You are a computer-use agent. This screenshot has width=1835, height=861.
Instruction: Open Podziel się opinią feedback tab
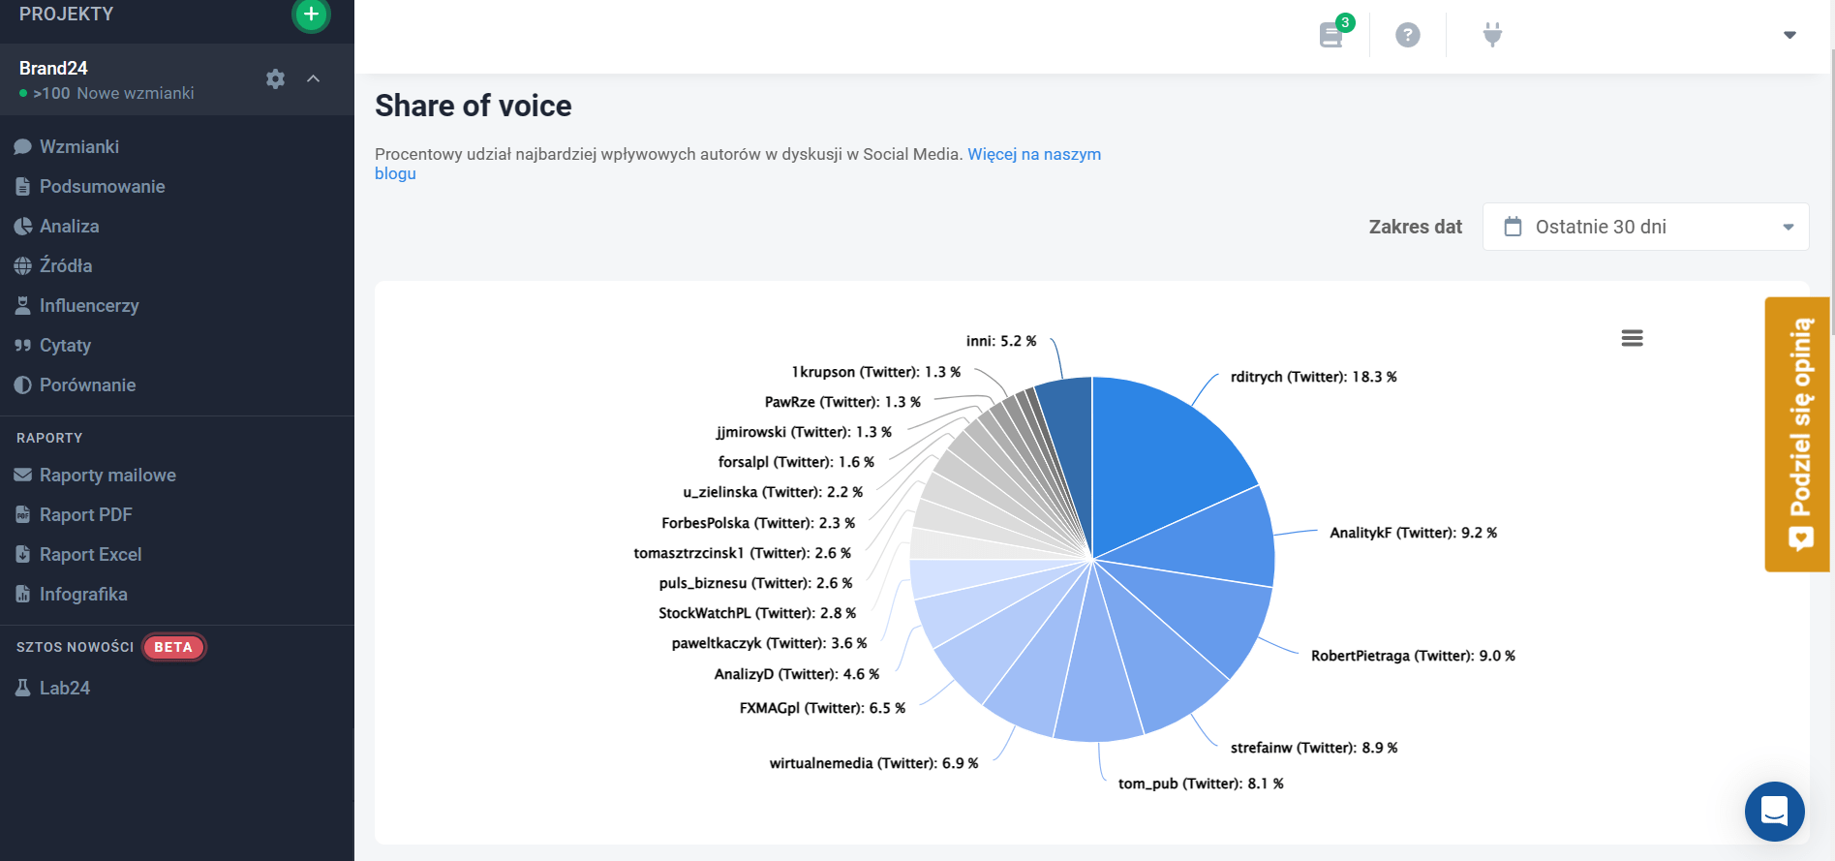coord(1797,434)
